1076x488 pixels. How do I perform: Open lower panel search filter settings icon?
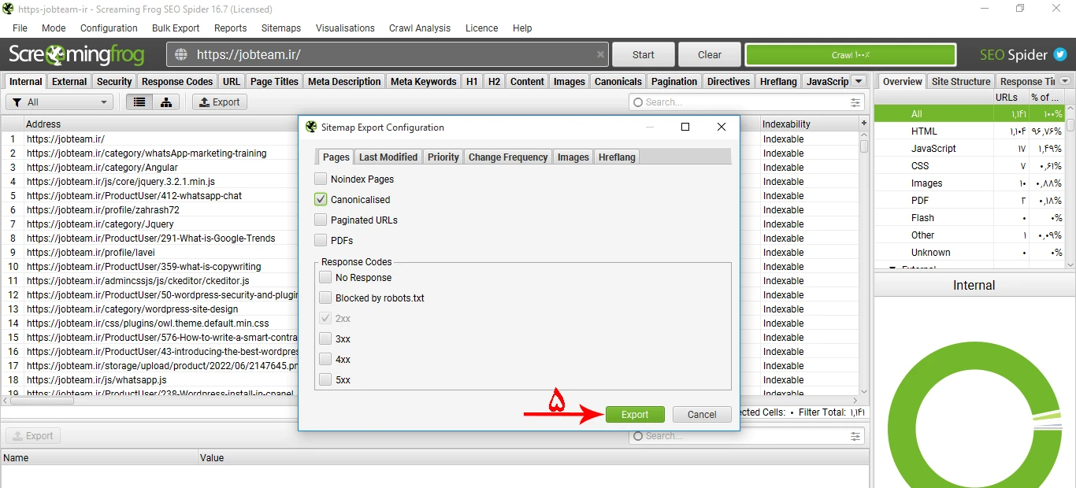(x=855, y=436)
